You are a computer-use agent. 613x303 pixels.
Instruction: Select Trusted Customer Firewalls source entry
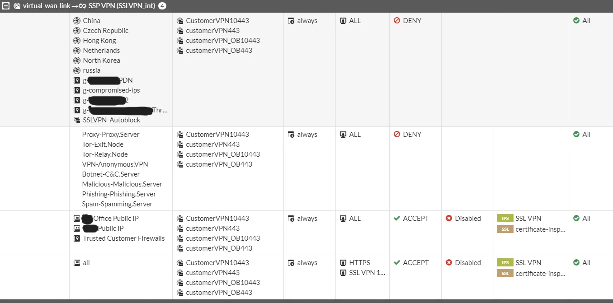(124, 238)
